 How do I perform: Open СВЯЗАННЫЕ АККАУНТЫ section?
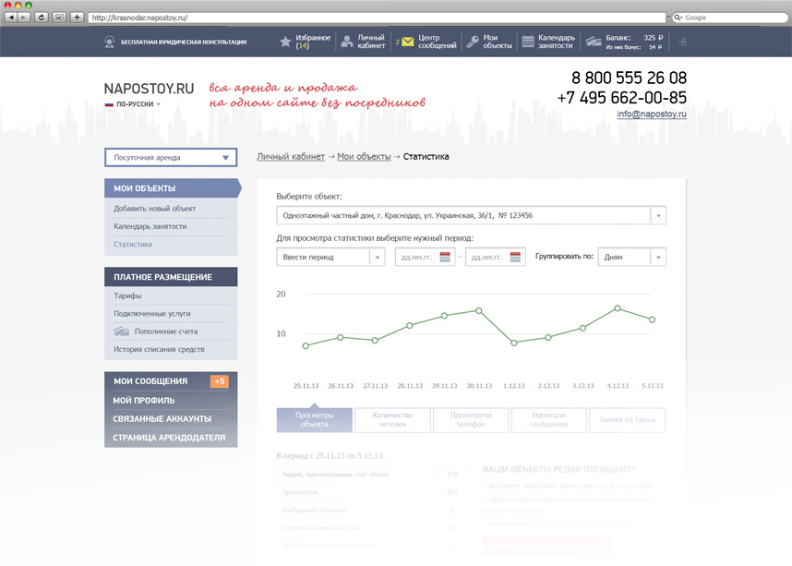point(162,419)
